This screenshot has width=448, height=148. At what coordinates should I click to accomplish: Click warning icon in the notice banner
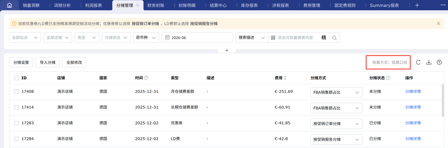pyautogui.click(x=14, y=23)
